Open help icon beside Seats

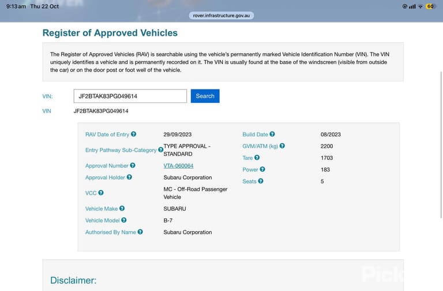[x=261, y=181]
